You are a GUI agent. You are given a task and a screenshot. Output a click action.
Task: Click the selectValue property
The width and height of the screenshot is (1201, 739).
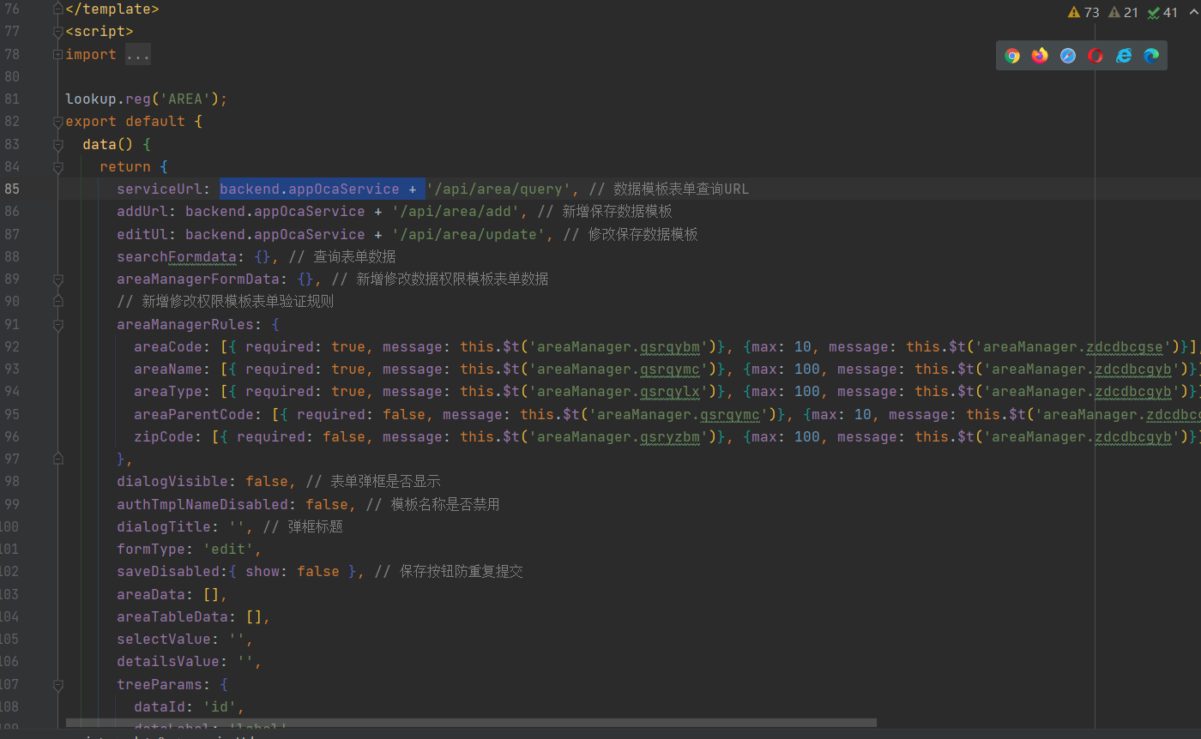click(x=164, y=639)
